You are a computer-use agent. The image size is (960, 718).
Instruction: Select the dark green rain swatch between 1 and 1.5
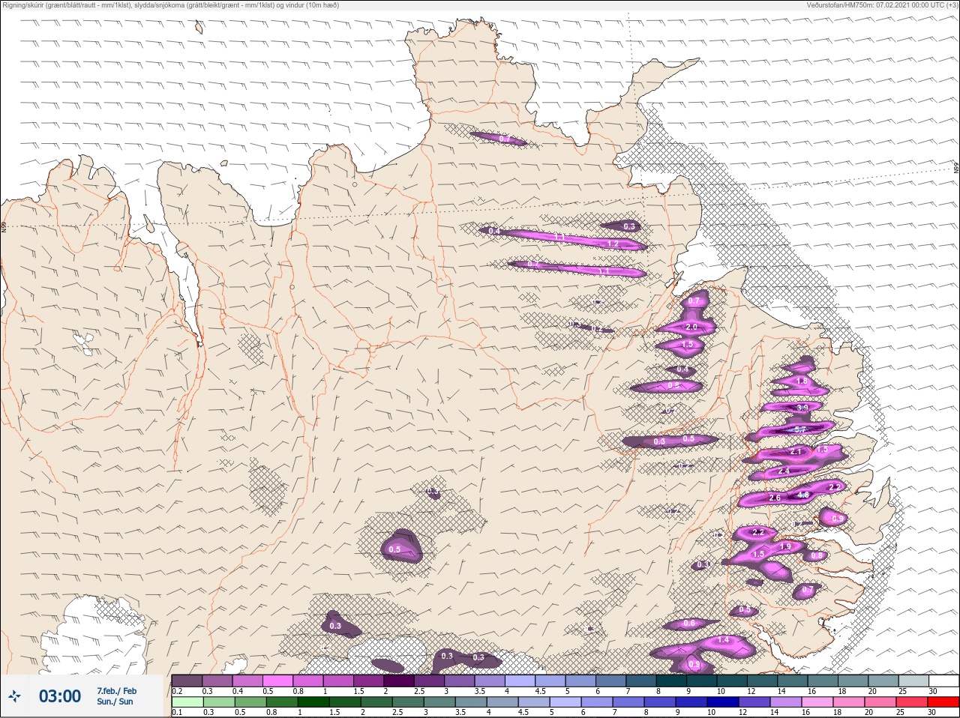coord(314,702)
